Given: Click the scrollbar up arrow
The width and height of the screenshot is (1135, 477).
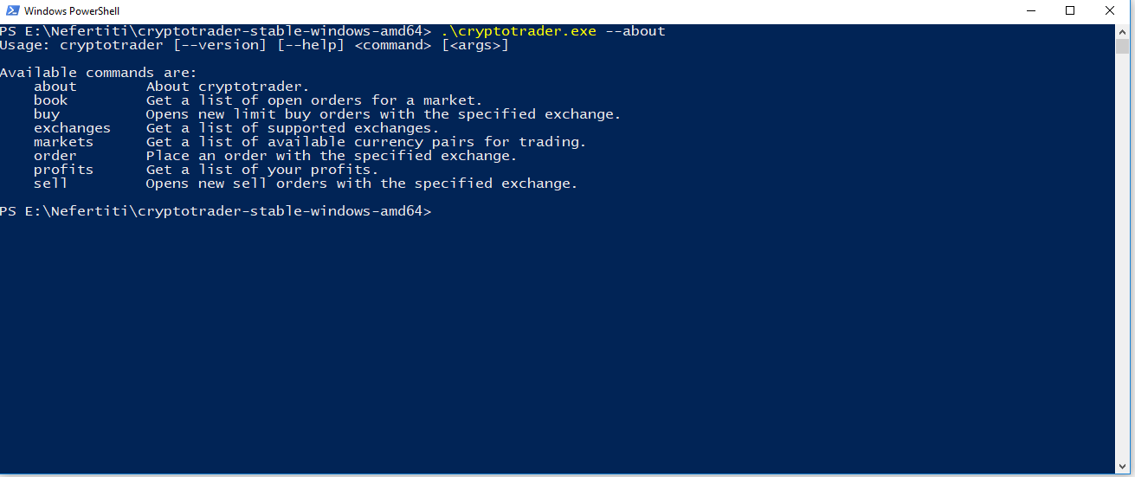Looking at the screenshot, I should pos(1123,31).
